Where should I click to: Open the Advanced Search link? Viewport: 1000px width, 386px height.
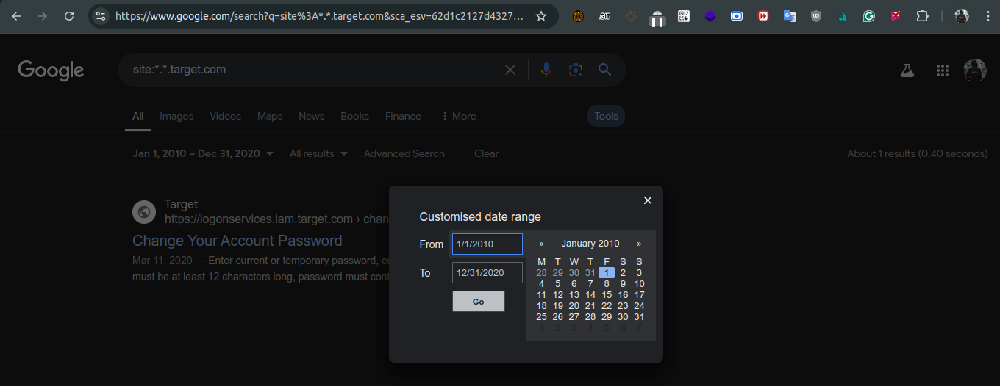point(404,153)
